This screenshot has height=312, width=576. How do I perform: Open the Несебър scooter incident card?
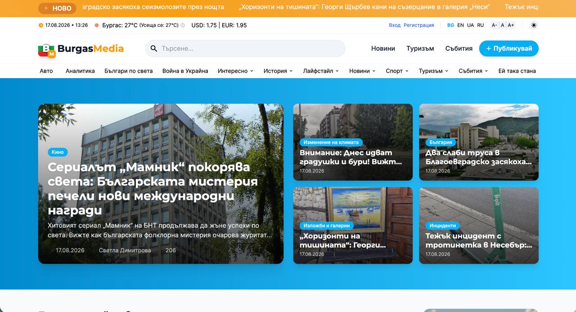pyautogui.click(x=479, y=225)
